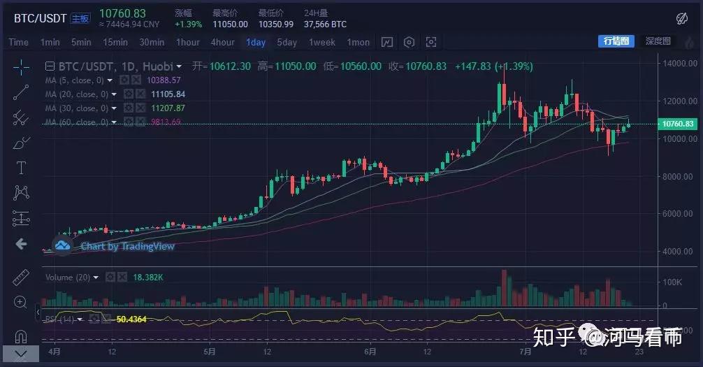This screenshot has width=703, height=367.
Task: Switch to the Time interval view
Action: 18,42
